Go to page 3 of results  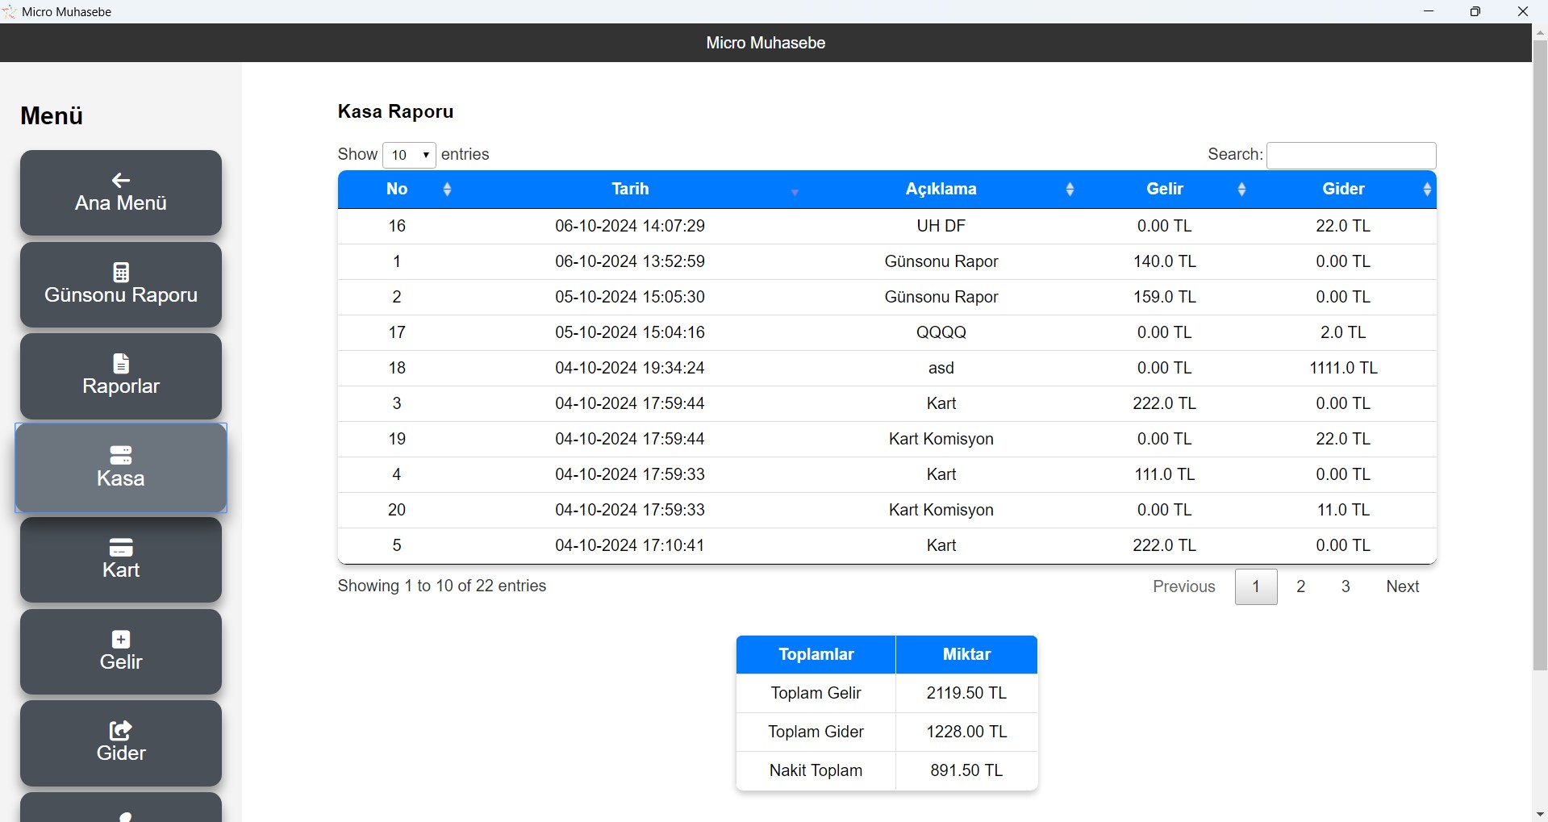(1346, 586)
